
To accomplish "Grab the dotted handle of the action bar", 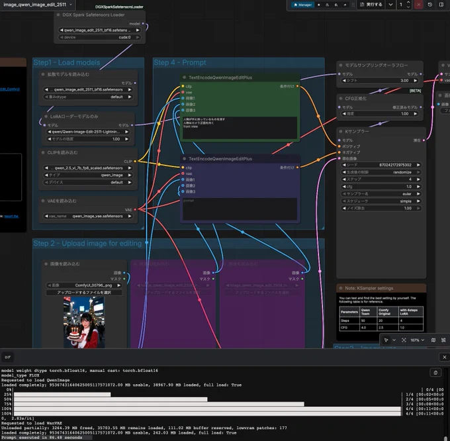I will click(353, 5).
